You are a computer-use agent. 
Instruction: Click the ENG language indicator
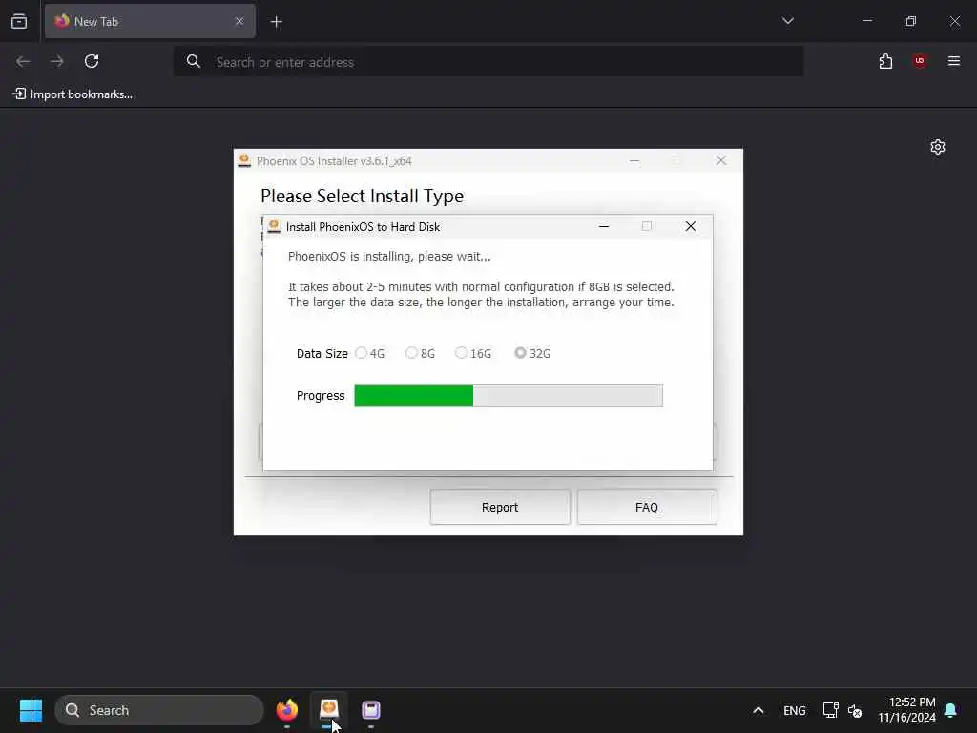pos(795,710)
